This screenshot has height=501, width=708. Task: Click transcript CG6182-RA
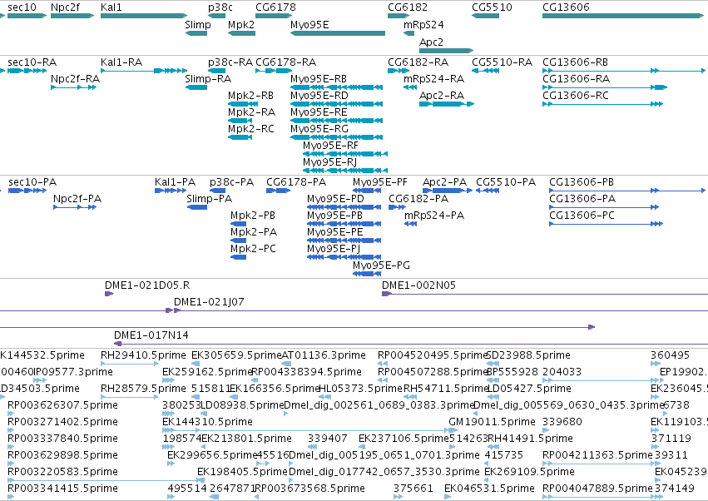tap(418, 62)
